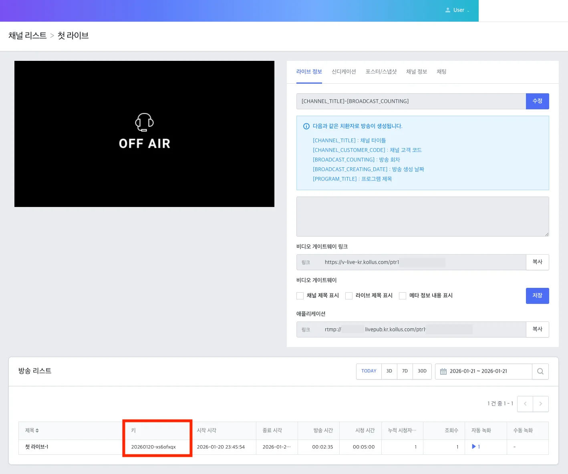Click the rtmp livepub link field

click(x=411, y=329)
